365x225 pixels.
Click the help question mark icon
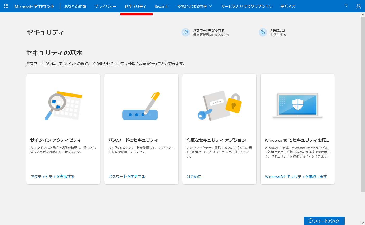(346, 6)
